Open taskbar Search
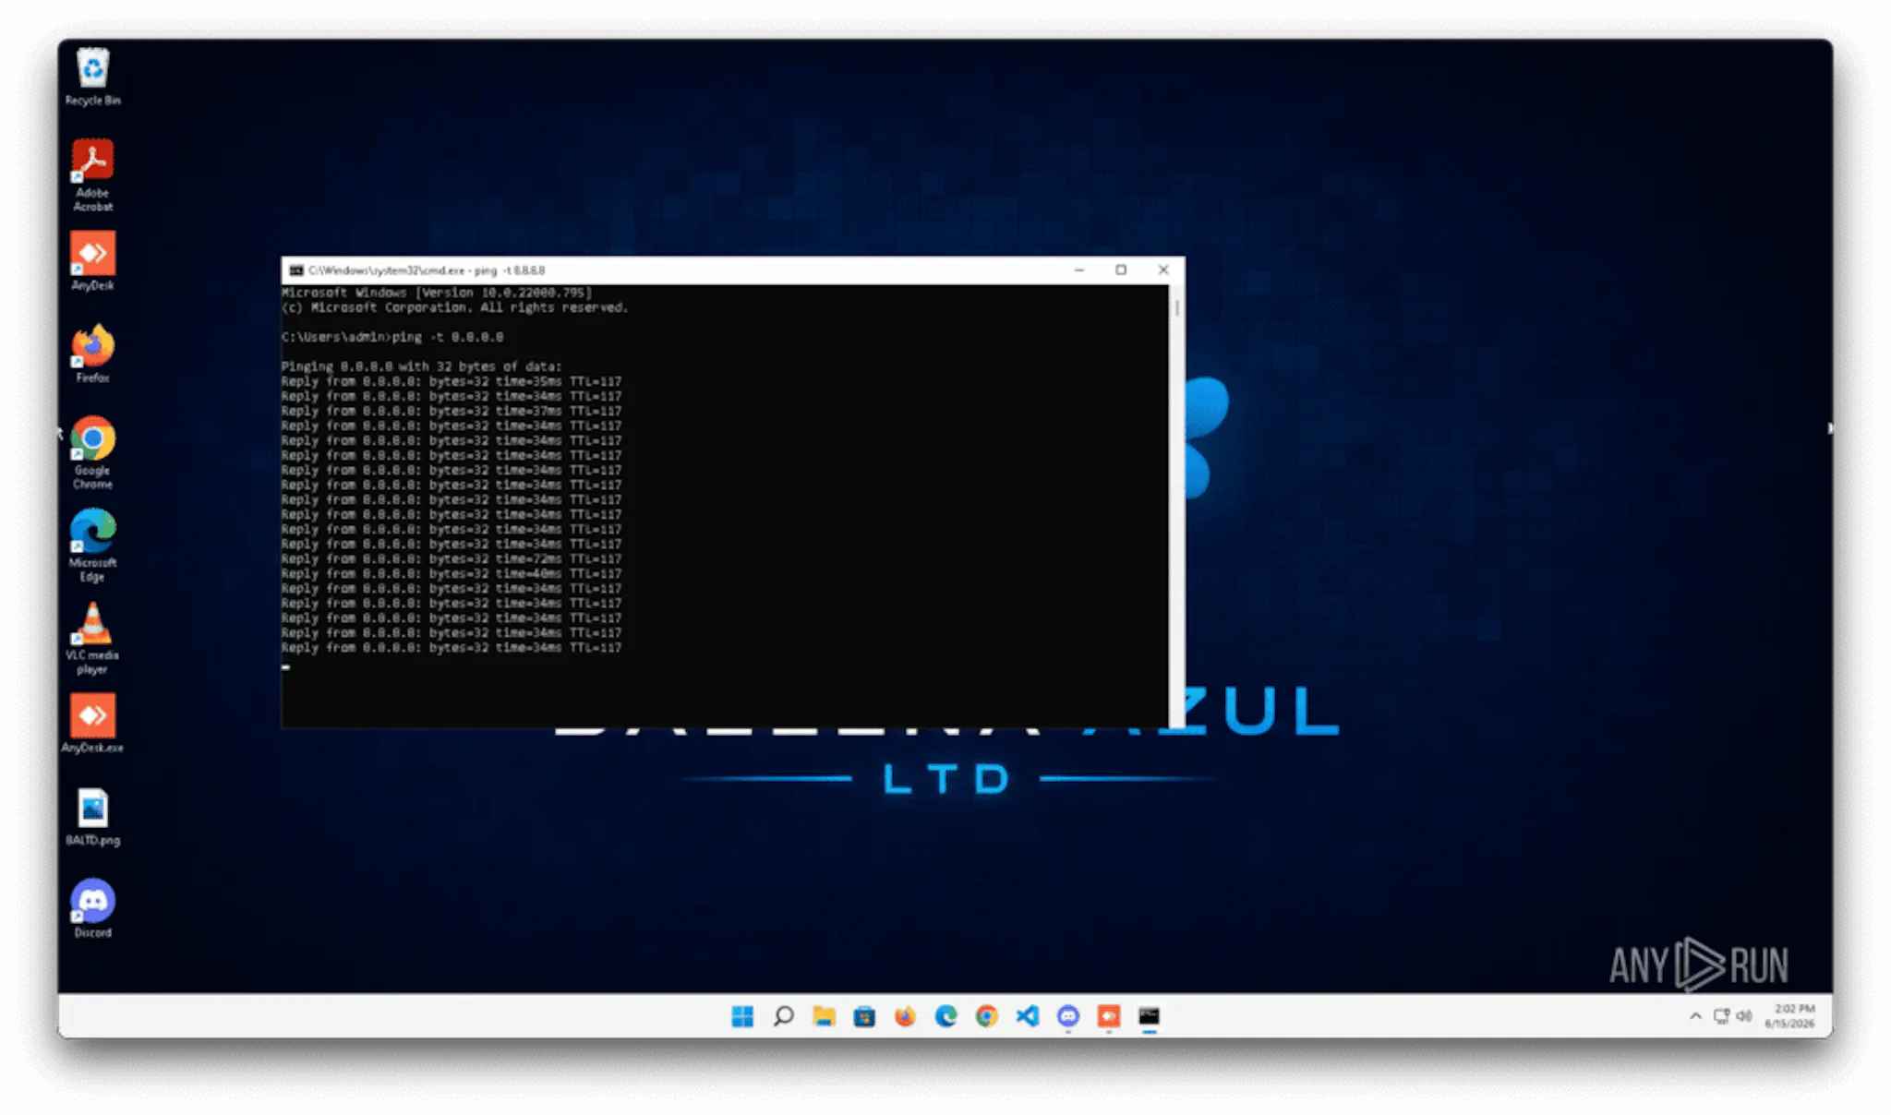 click(783, 1016)
